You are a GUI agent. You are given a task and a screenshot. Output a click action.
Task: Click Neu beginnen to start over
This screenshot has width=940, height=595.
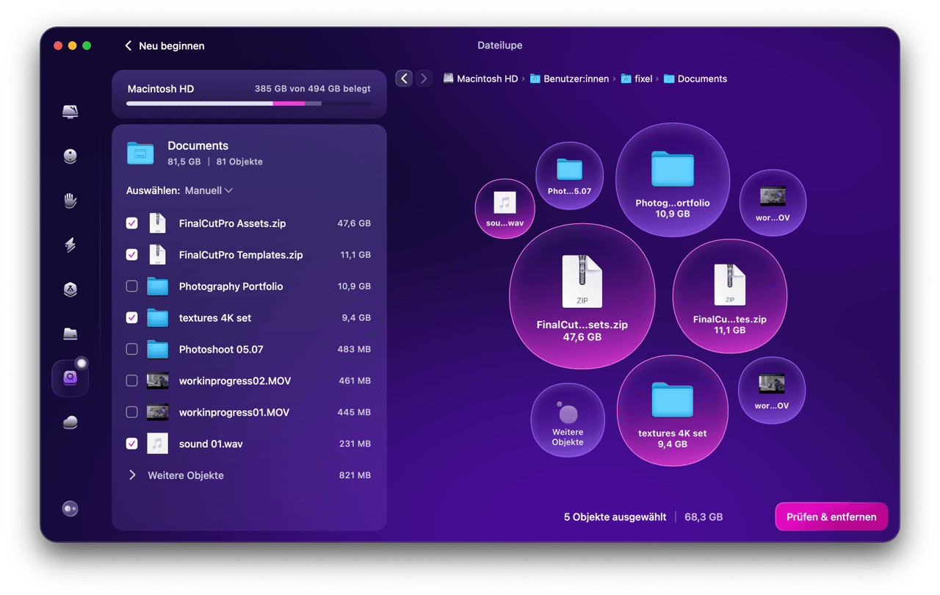(164, 46)
